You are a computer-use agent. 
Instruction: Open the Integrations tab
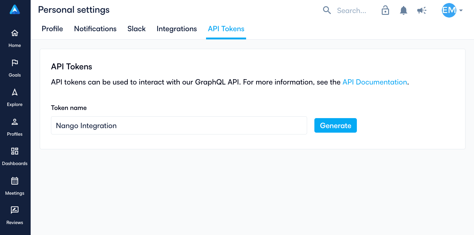coord(177,29)
